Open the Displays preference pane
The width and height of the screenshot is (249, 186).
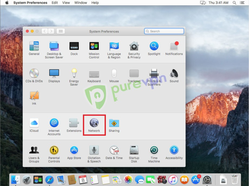(54, 76)
